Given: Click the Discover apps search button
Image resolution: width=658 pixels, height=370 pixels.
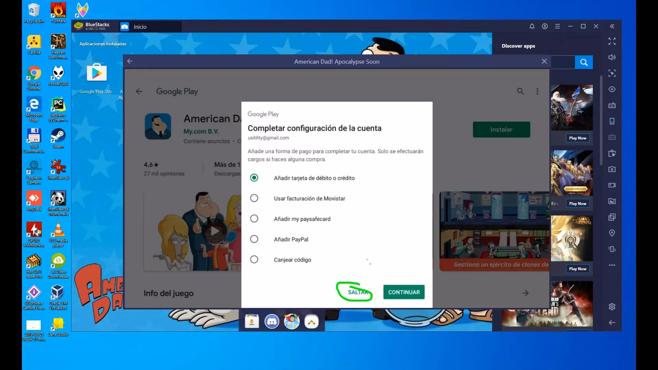Looking at the screenshot, I should (584, 62).
